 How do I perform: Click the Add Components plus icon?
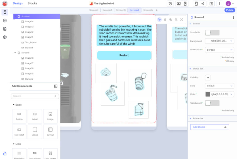[56, 86]
